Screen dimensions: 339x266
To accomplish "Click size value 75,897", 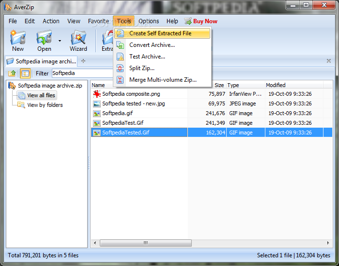I will pos(217,94).
